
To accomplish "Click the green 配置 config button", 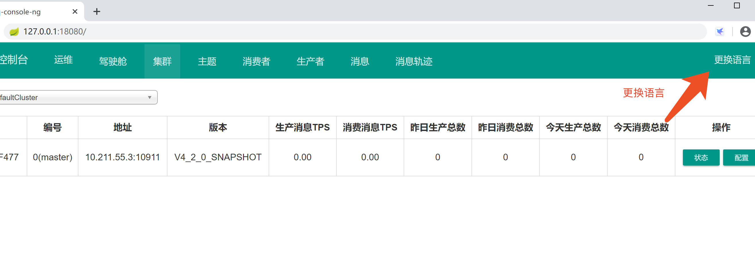I will coord(739,157).
